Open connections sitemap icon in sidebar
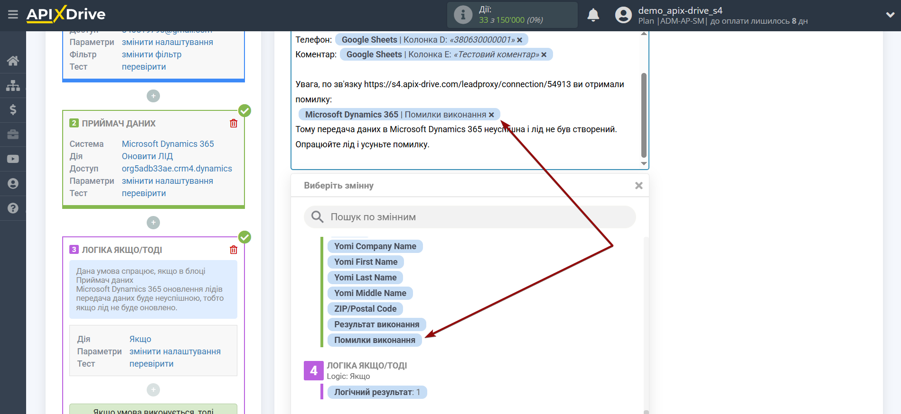Image resolution: width=901 pixels, height=414 pixels. tap(13, 85)
